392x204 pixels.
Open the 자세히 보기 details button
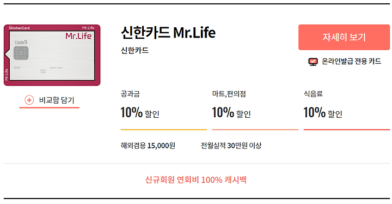click(x=344, y=37)
